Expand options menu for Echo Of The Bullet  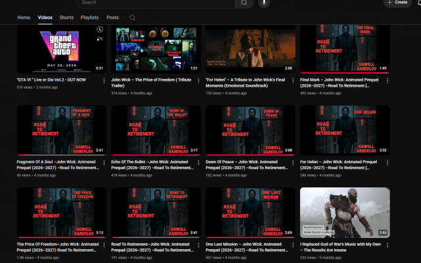(199, 162)
